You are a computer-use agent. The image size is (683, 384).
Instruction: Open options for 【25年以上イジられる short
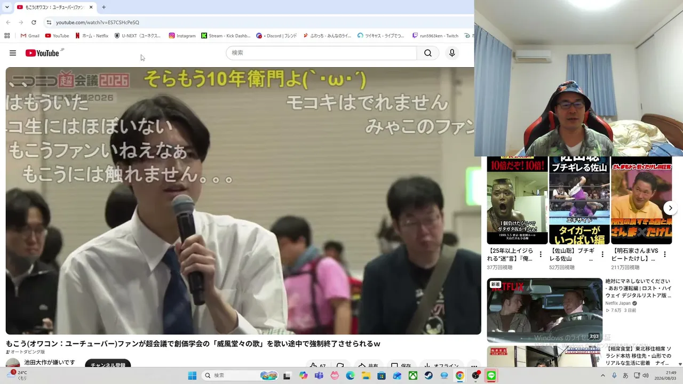tap(541, 254)
